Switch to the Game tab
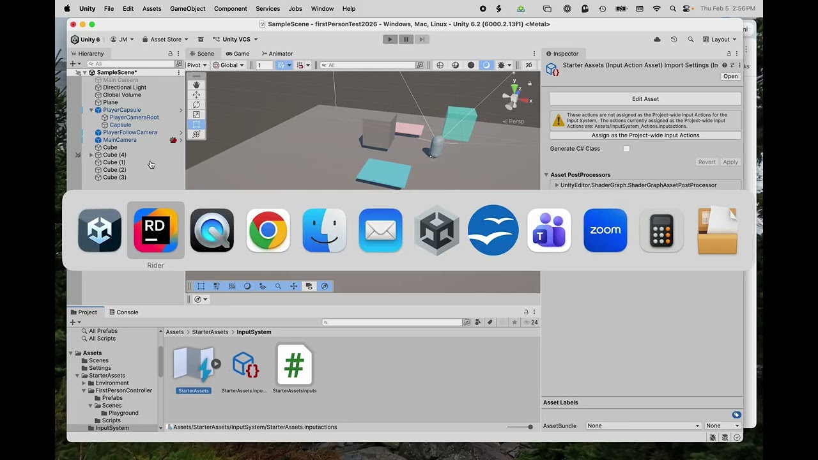 point(237,54)
